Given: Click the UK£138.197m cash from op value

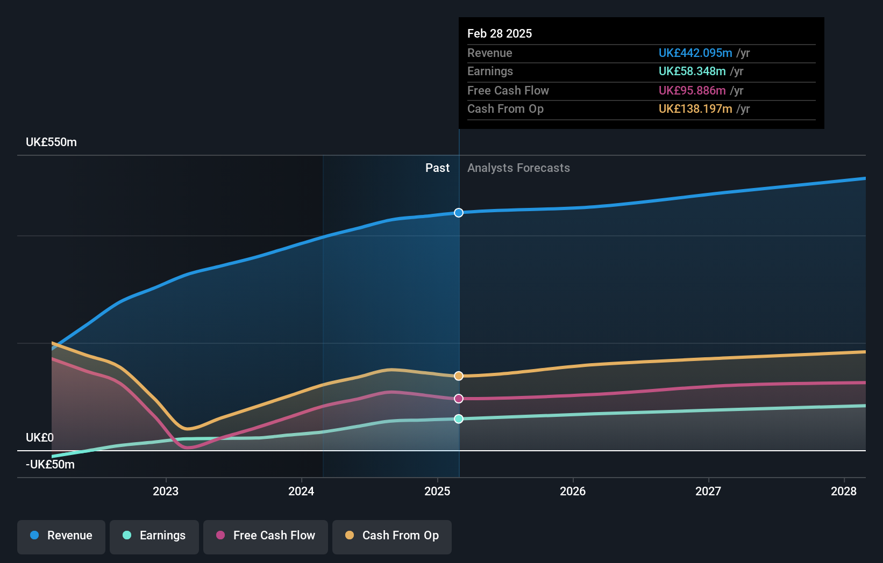Looking at the screenshot, I should [695, 109].
